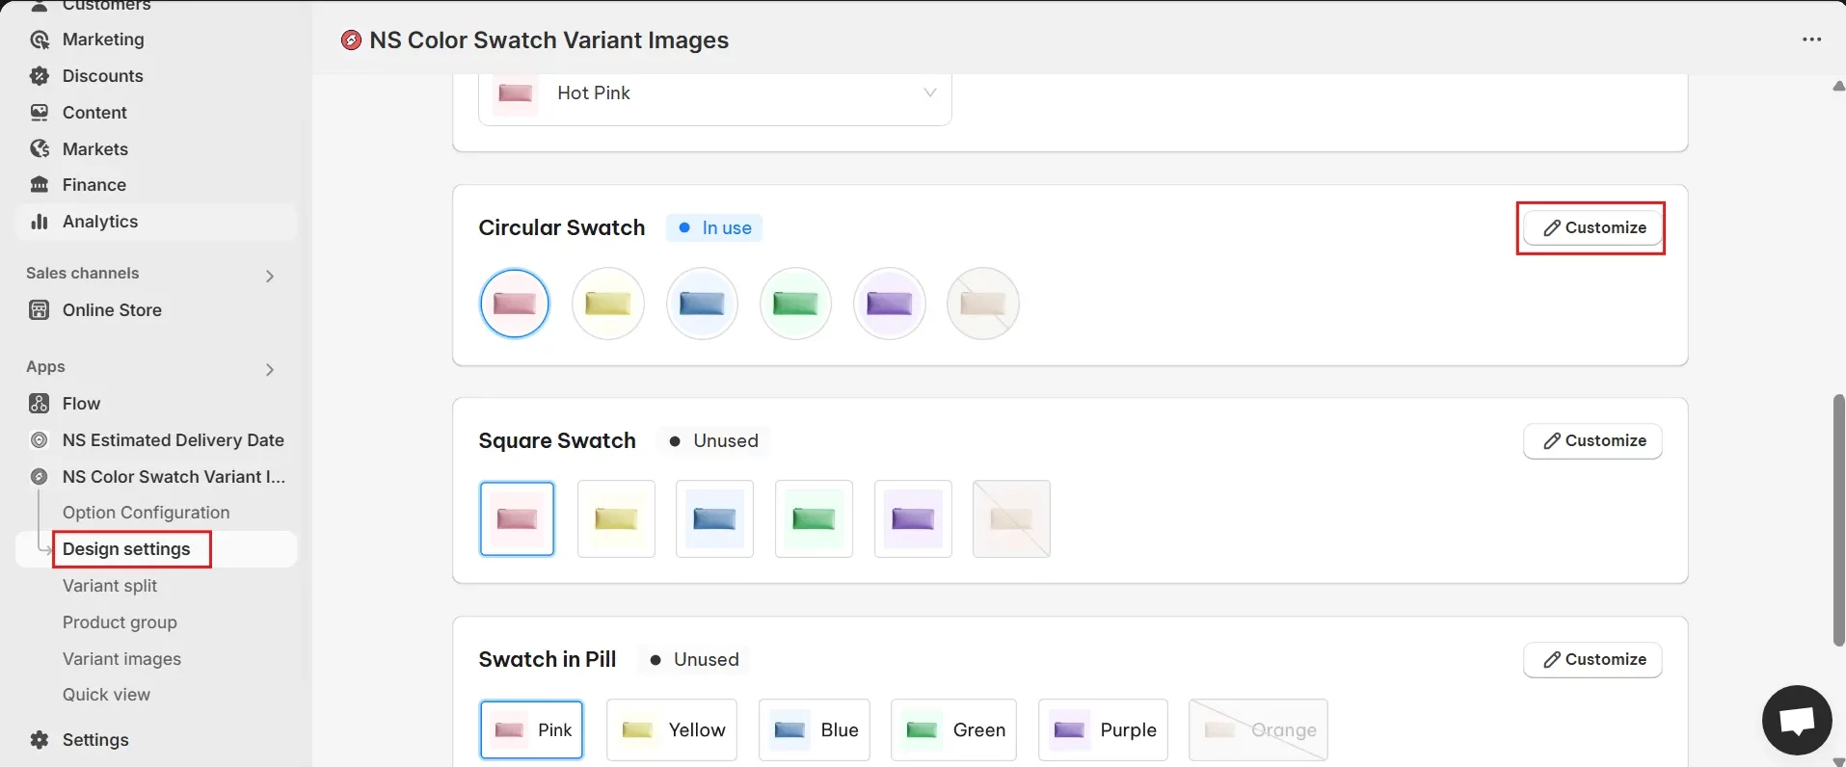Screen dimensions: 1846x767
Task: Open Markets via its globe icon
Action: 40,149
